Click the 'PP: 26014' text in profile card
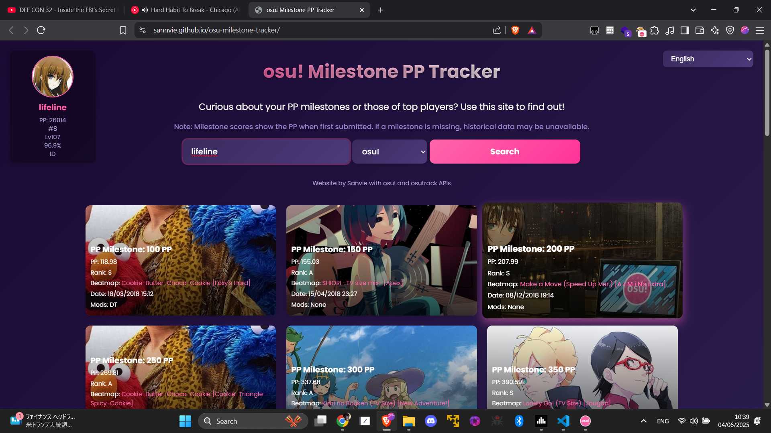Image resolution: width=771 pixels, height=433 pixels. [53, 120]
